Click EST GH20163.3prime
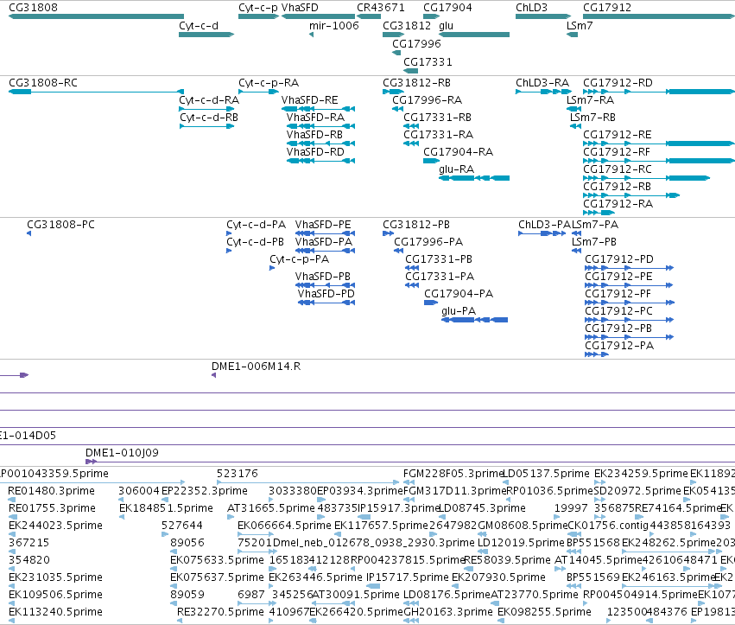The height and width of the screenshot is (625, 735). [x=411, y=621]
